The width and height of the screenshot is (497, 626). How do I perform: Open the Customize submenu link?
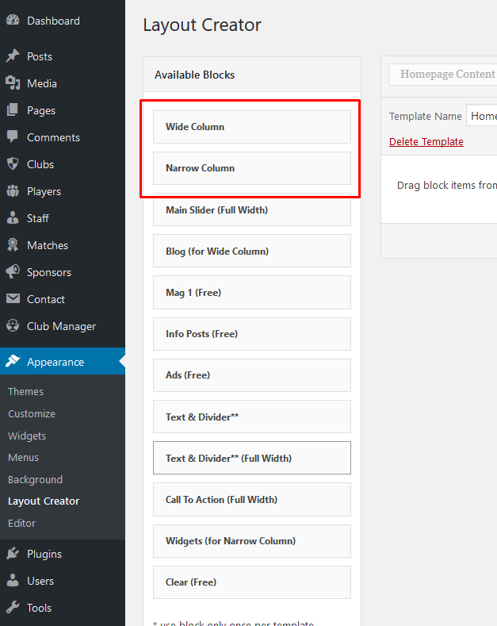point(32,413)
